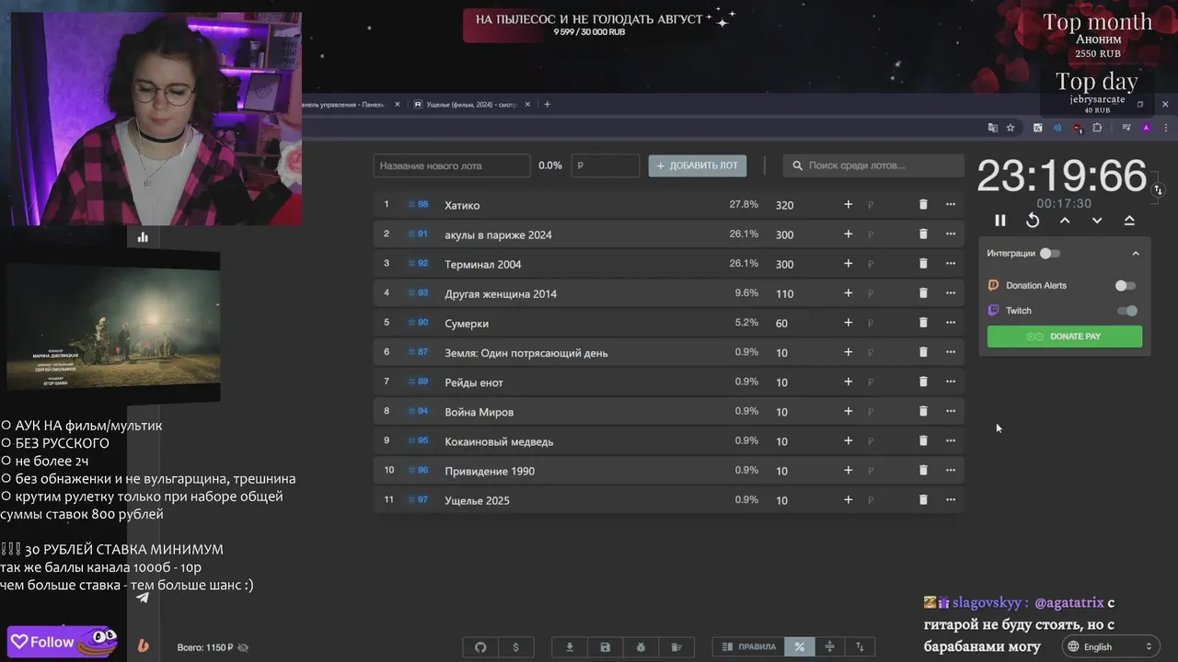Open the GitHub icon link
This screenshot has width=1178, height=662.
pos(480,647)
